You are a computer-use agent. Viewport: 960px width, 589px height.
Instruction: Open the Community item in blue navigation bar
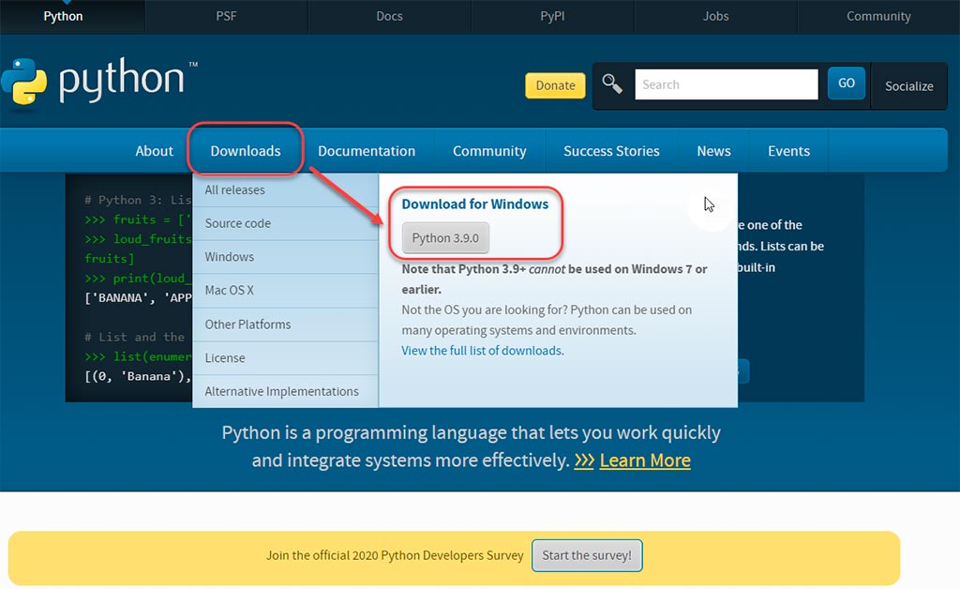[489, 151]
